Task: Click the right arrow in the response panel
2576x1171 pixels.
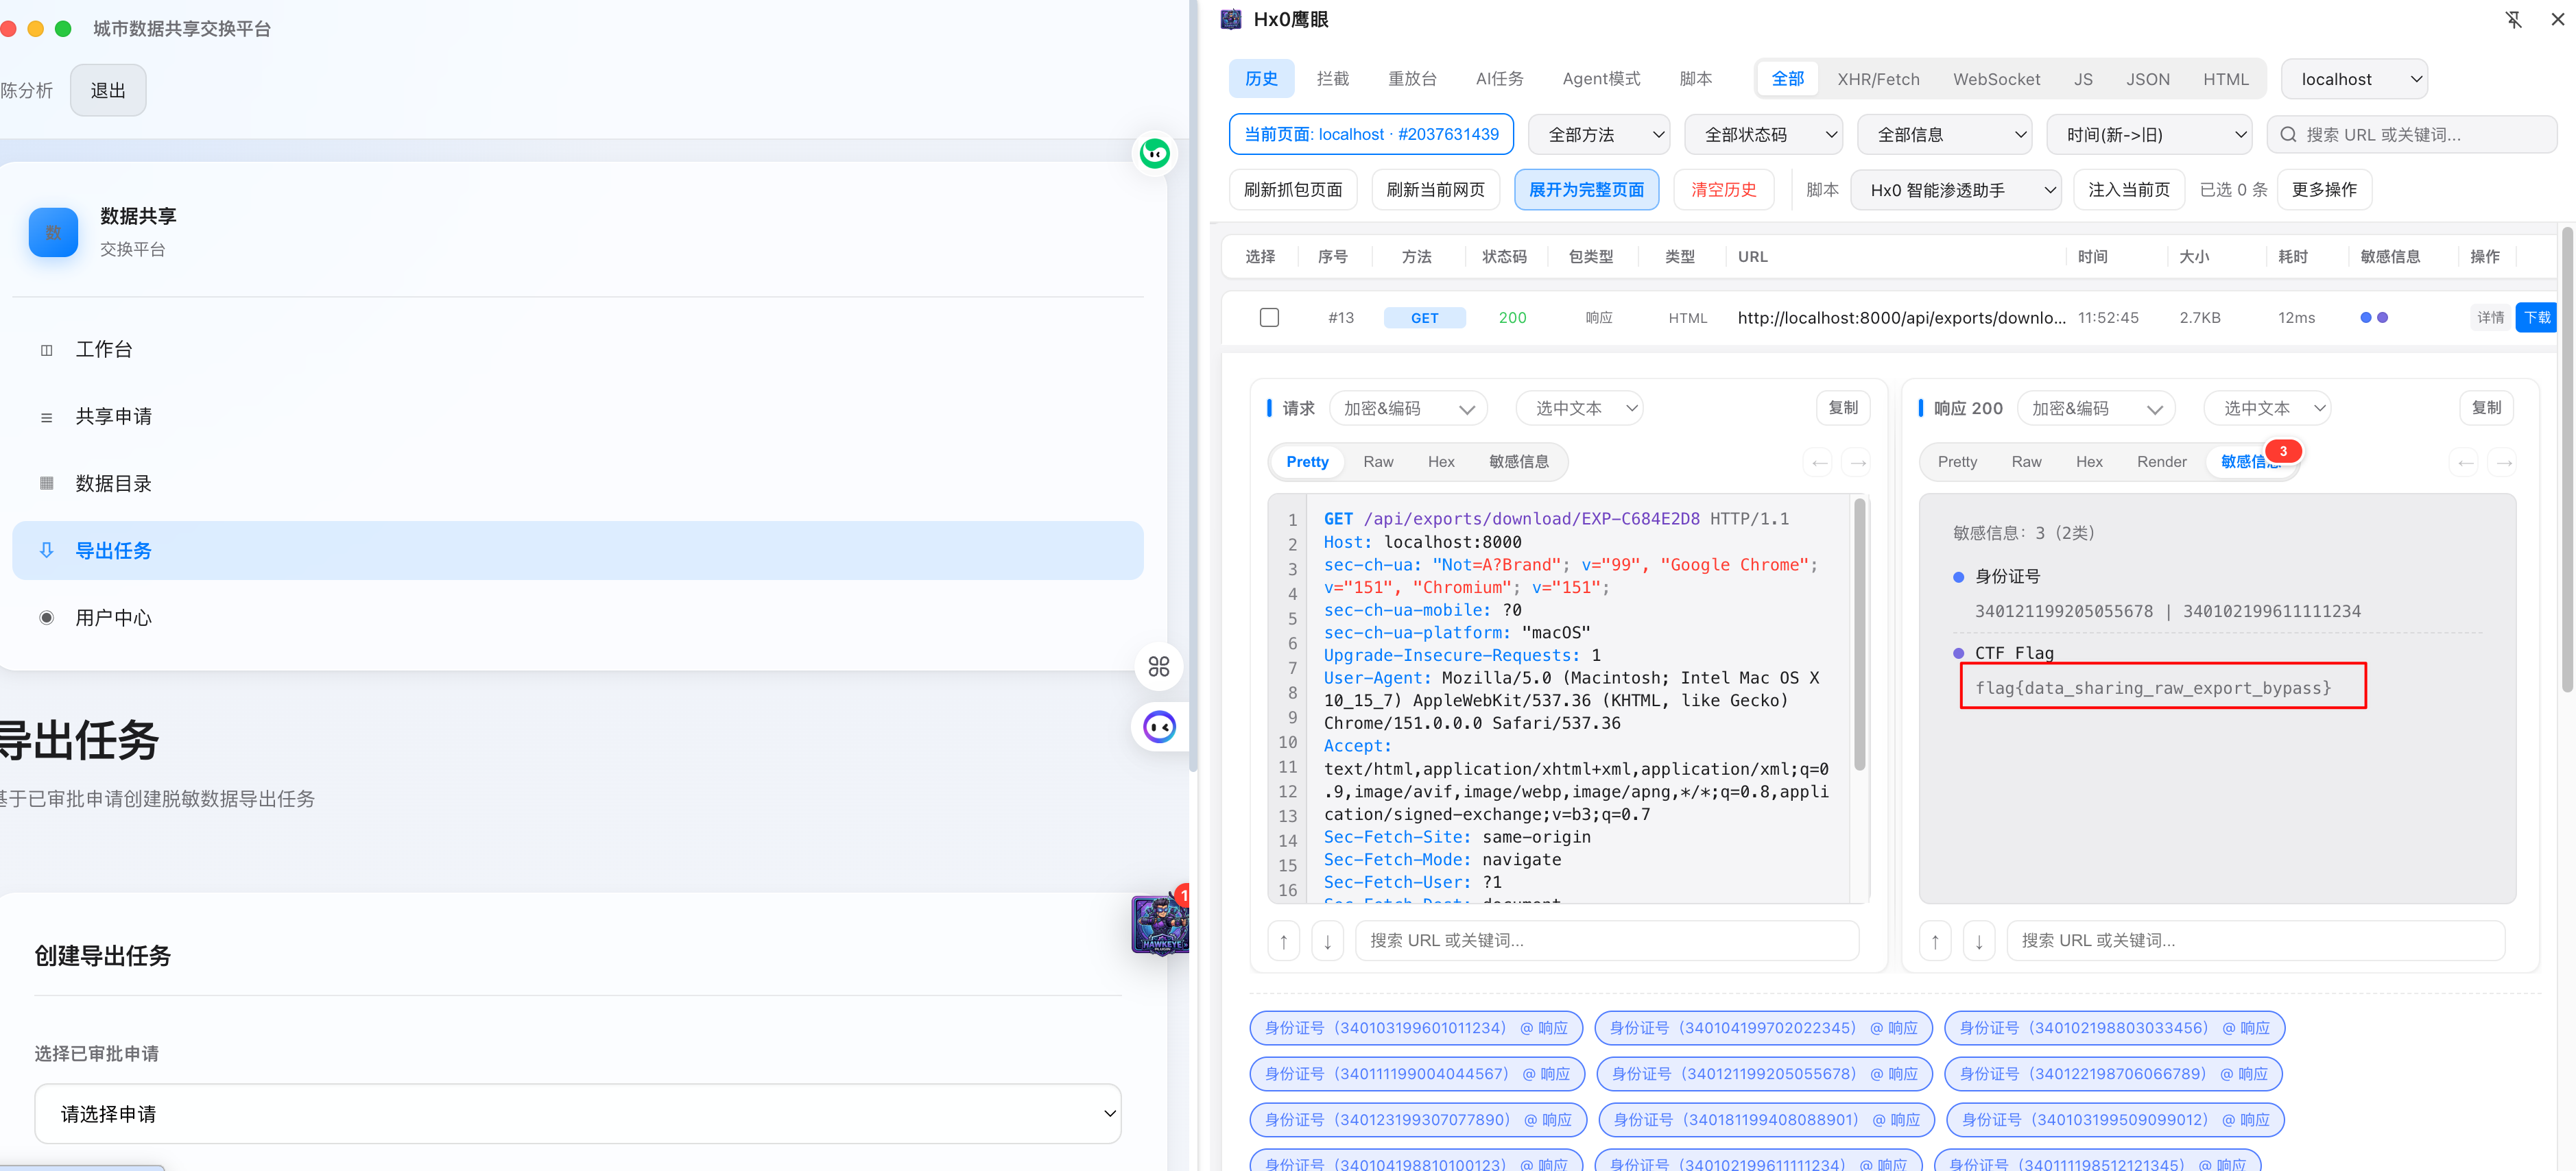Action: [x=2505, y=462]
